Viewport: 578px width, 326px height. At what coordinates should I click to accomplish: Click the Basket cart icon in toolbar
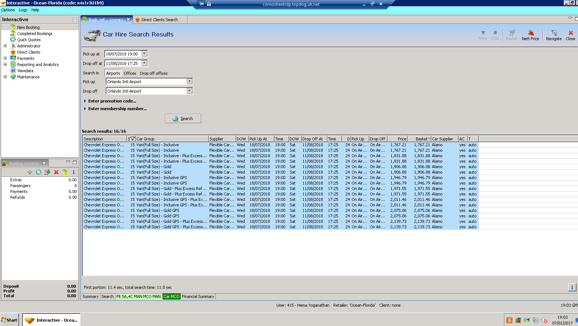512,35
